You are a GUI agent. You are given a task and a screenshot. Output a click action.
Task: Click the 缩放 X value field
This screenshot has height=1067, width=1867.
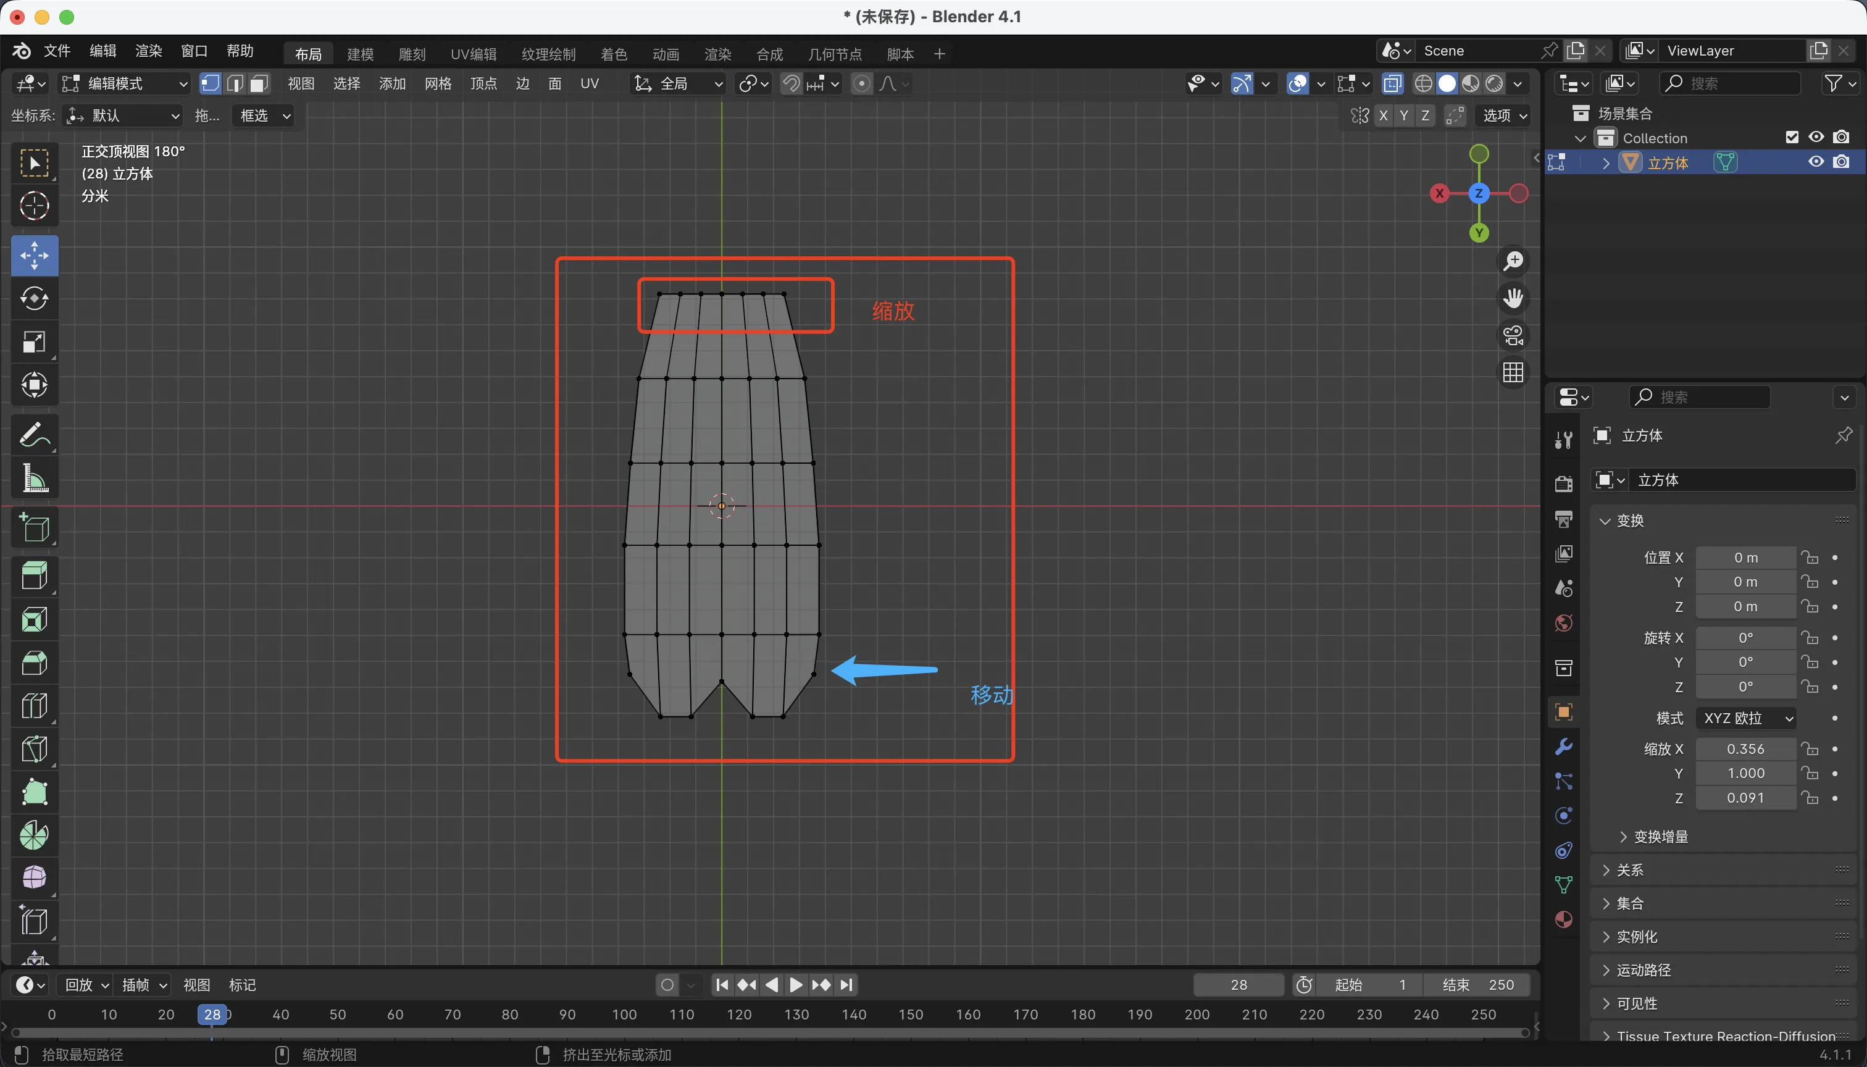[1745, 749]
